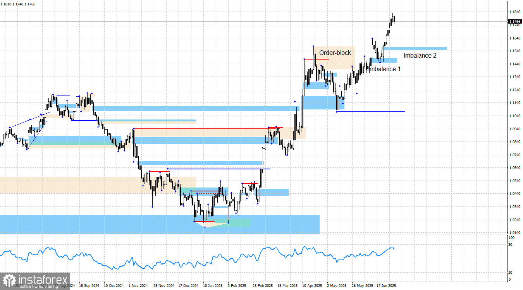Click the Order-block label on the chart

[x=335, y=53]
